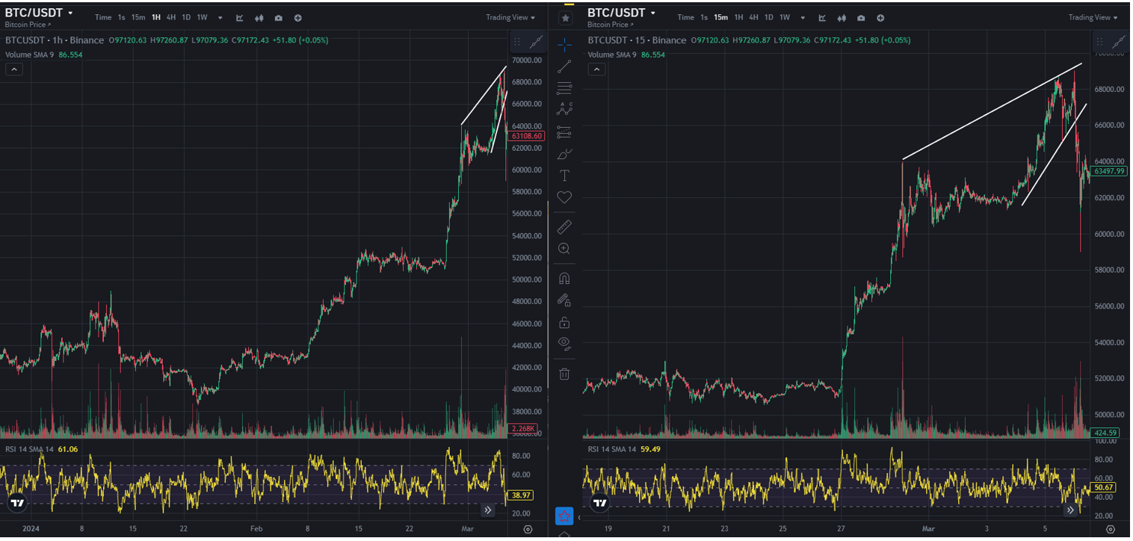The image size is (1133, 541).
Task: Switch left chart to 1s interval
Action: [121, 17]
